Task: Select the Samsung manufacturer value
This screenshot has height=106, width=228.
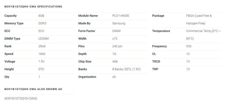Action: [119, 23]
